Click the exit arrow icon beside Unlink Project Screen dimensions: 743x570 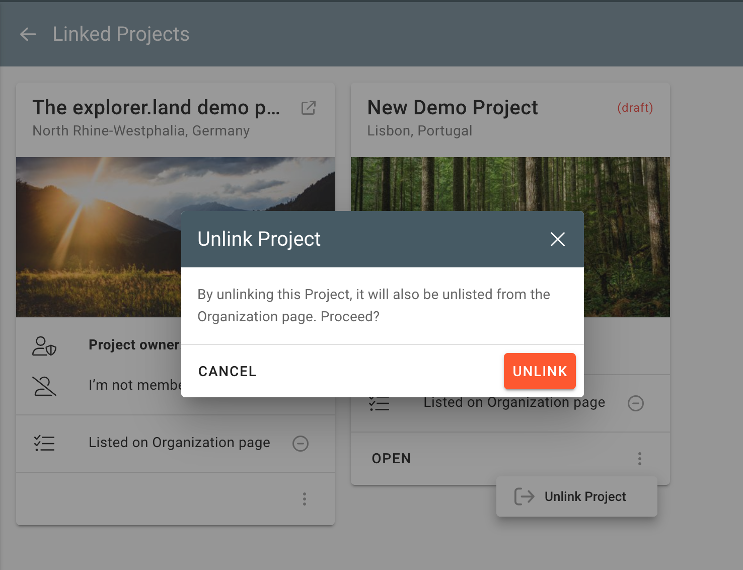point(524,496)
